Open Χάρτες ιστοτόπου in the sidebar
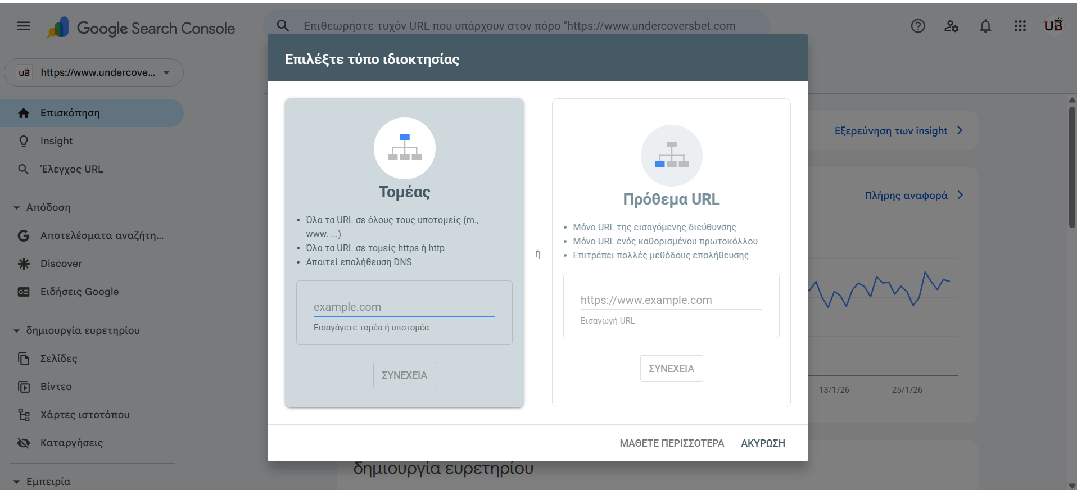This screenshot has height=490, width=1077. click(84, 415)
